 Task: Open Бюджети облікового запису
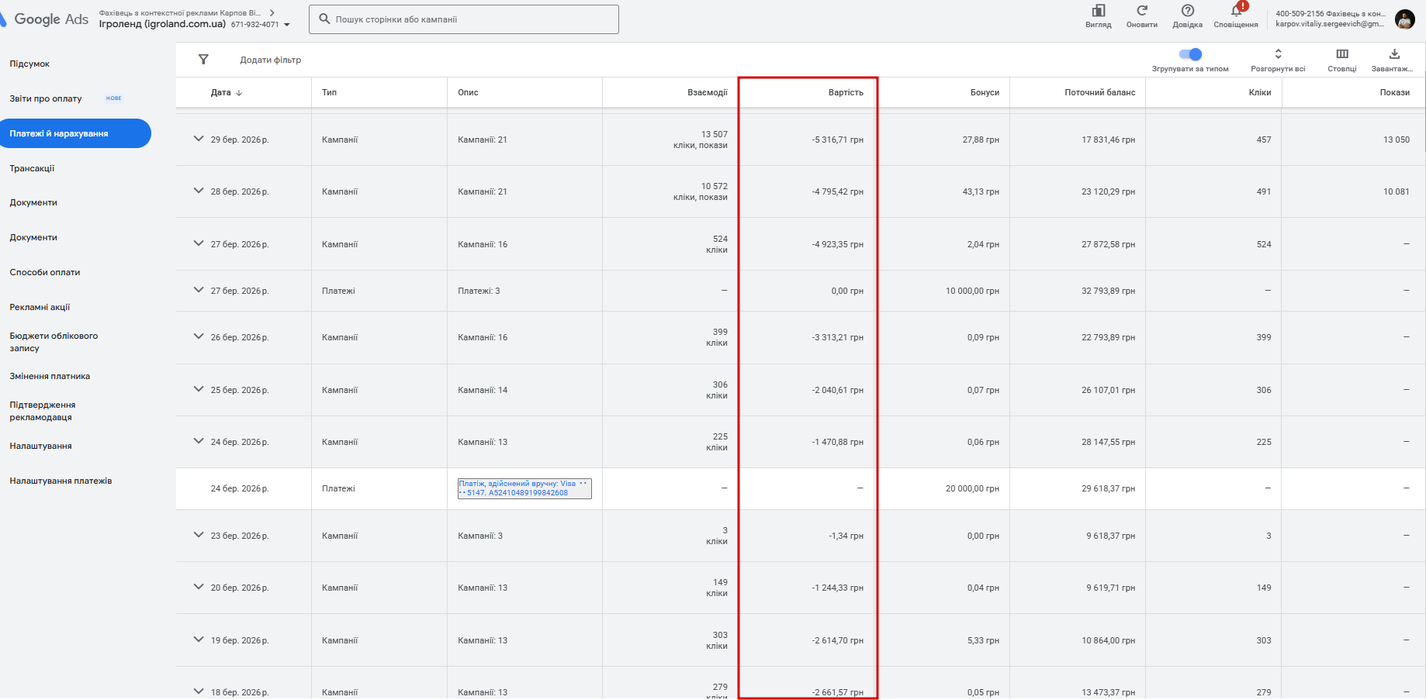coord(54,342)
